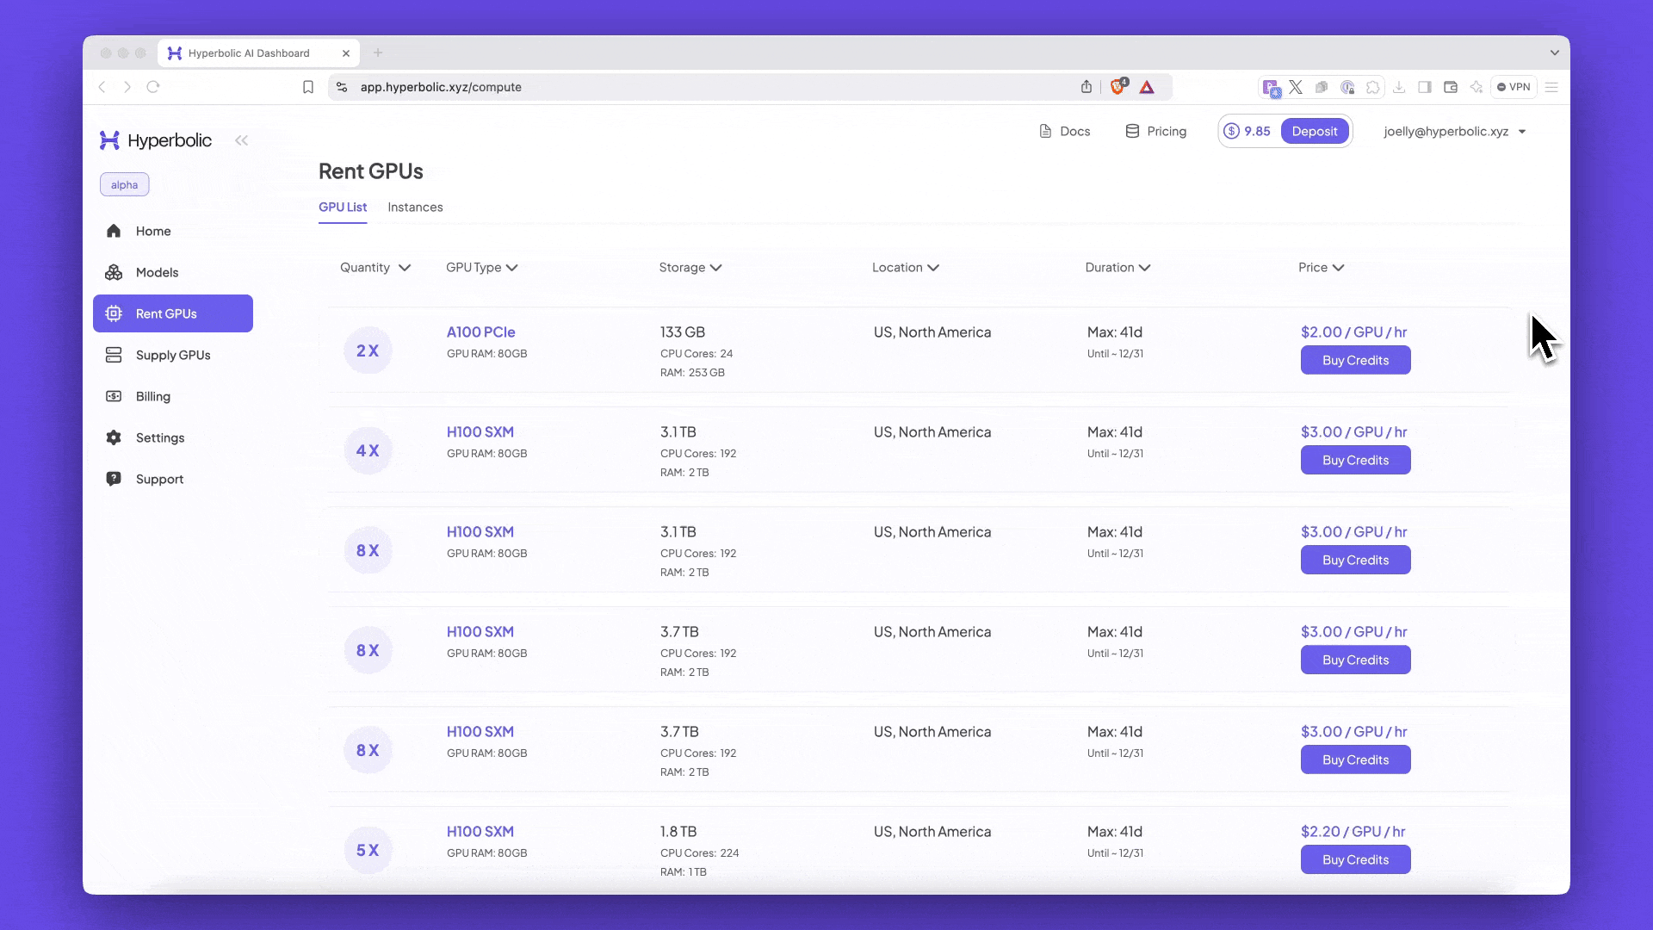Open the Models menu item
Image resolution: width=1653 pixels, height=930 pixels.
click(172, 272)
